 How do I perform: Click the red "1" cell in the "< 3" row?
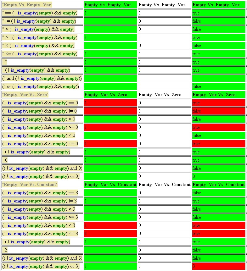(x=110, y=225)
